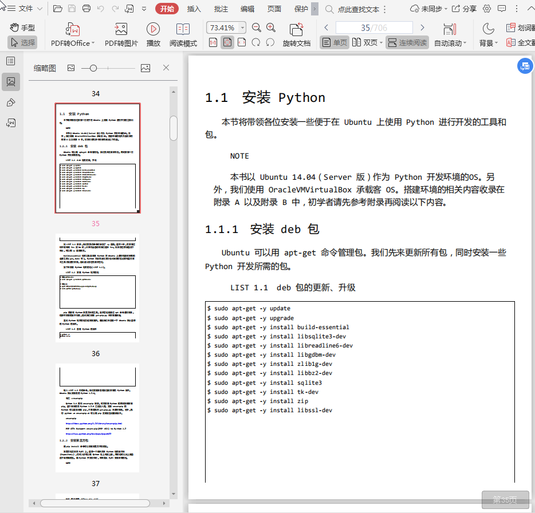Click the zoom in magnifier
The width and height of the screenshot is (535, 513).
[271, 27]
